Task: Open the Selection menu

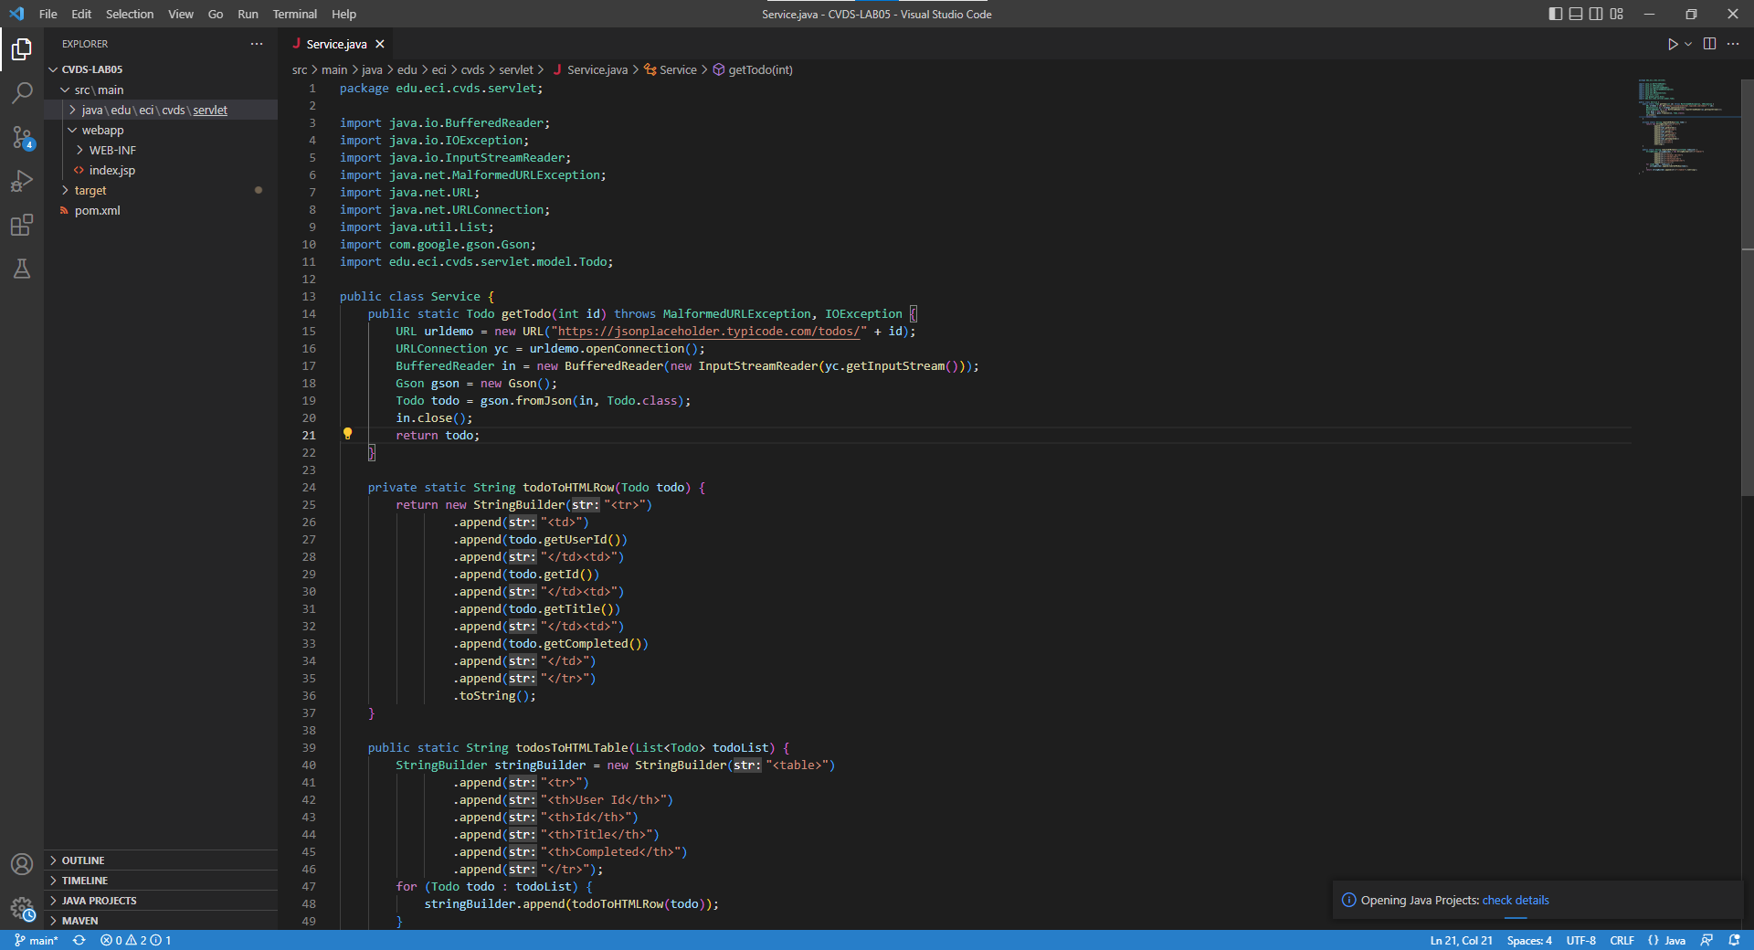Action: click(x=130, y=14)
